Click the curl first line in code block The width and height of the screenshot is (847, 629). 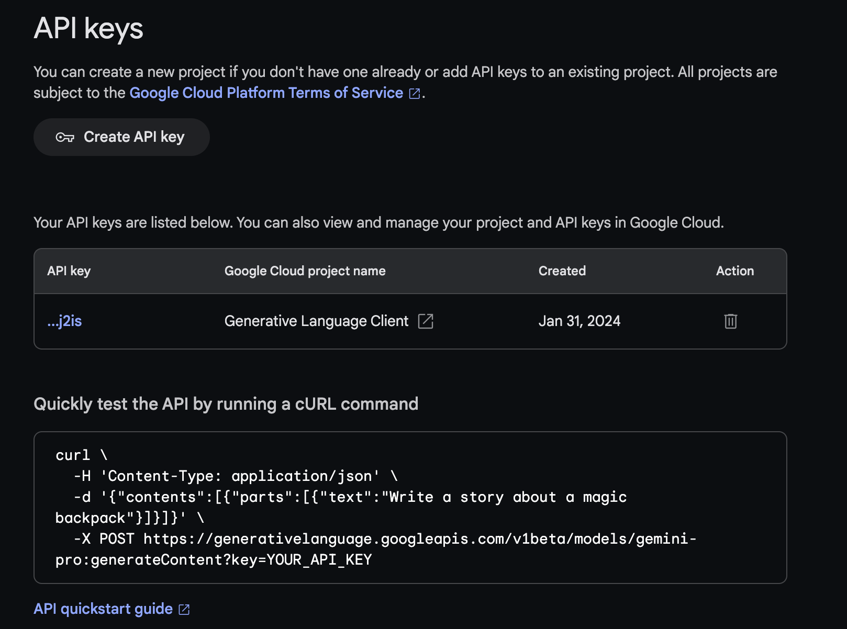[81, 455]
